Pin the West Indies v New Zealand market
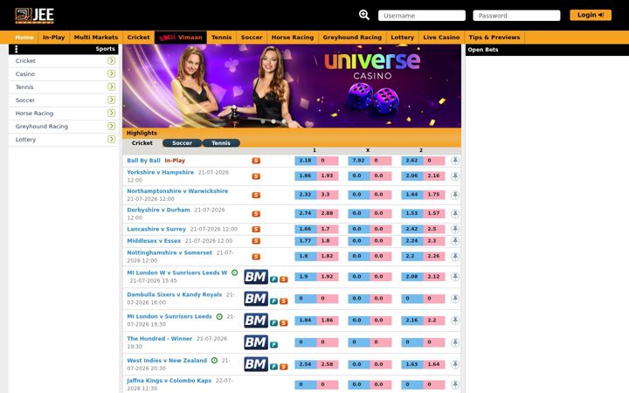This screenshot has height=393, width=629. tap(455, 364)
